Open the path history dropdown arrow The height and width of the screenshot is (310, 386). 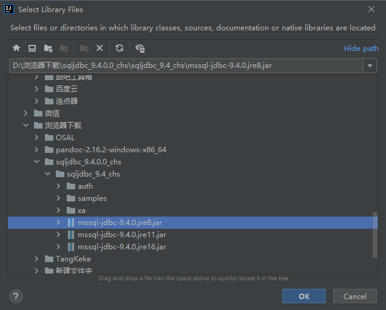(370, 66)
